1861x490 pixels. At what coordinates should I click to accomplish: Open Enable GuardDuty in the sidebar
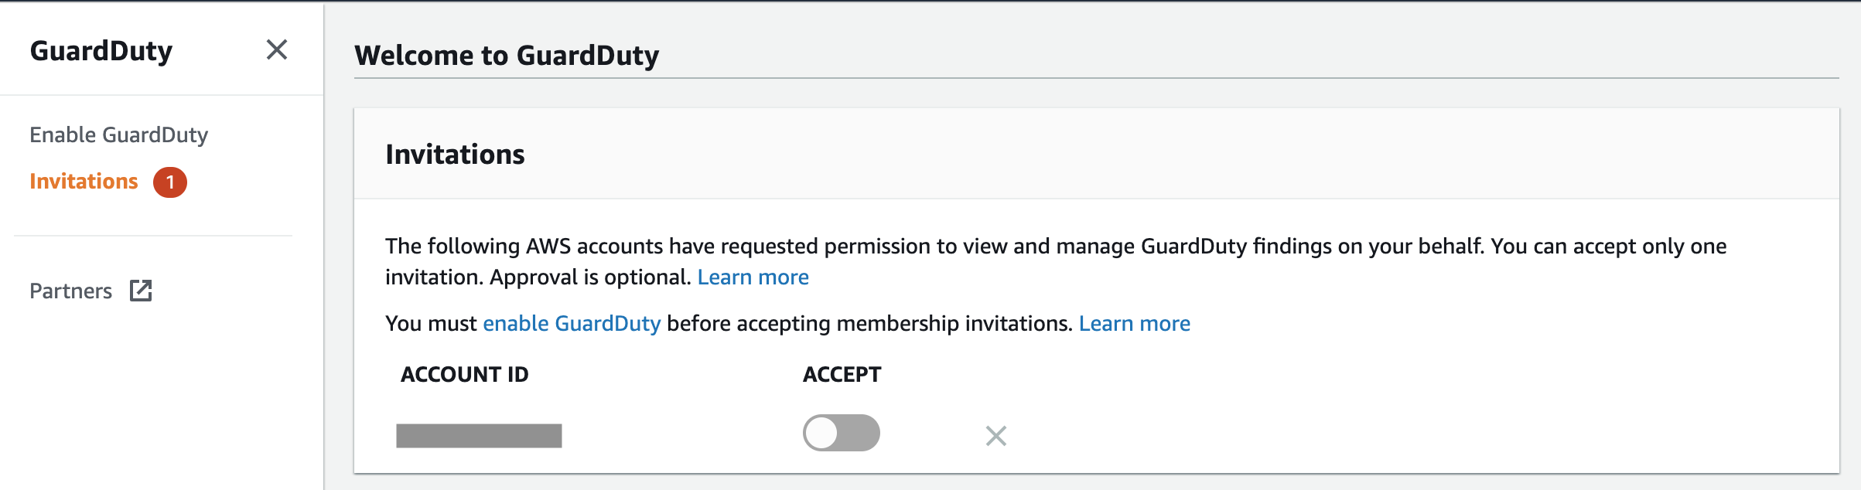click(x=118, y=134)
